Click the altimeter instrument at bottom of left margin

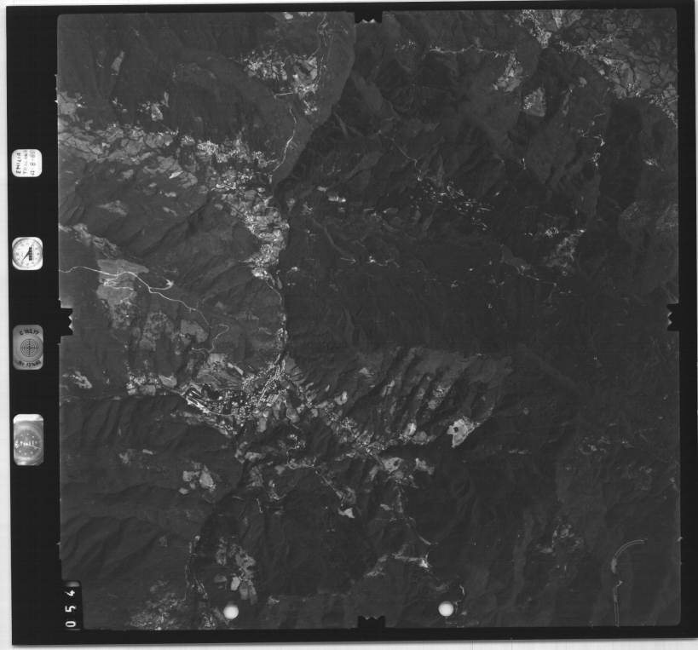click(x=28, y=440)
